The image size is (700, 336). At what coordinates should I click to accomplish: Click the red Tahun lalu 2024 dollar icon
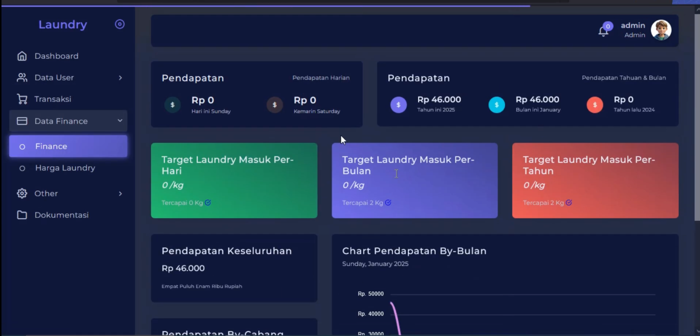click(x=595, y=105)
